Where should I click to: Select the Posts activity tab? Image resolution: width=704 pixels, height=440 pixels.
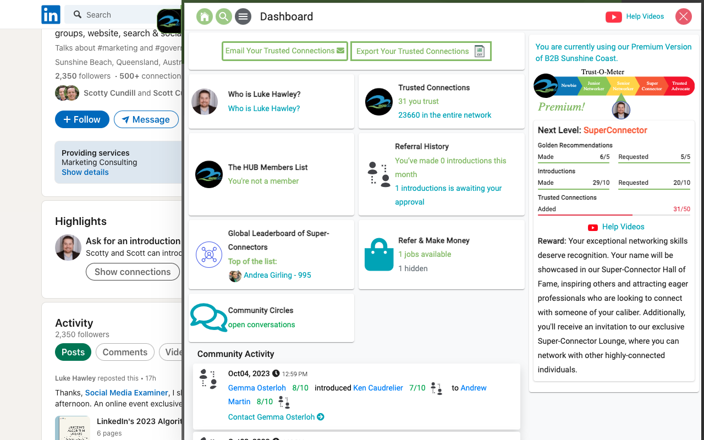click(x=73, y=352)
